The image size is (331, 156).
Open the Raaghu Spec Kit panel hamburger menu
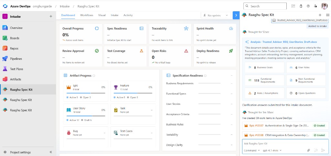[x=328, y=15]
